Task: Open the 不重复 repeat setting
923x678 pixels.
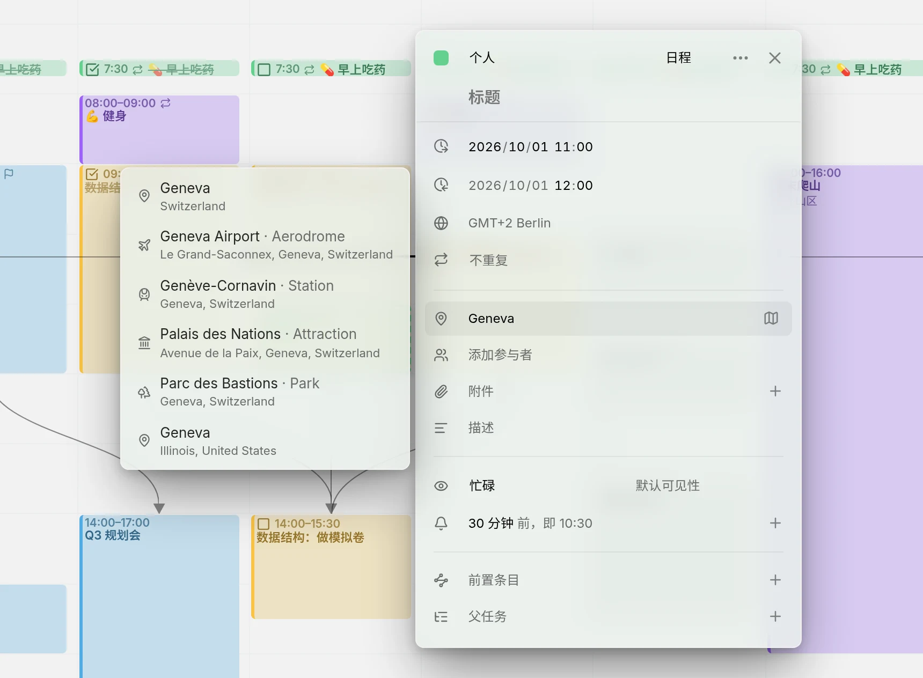Action: (x=488, y=260)
